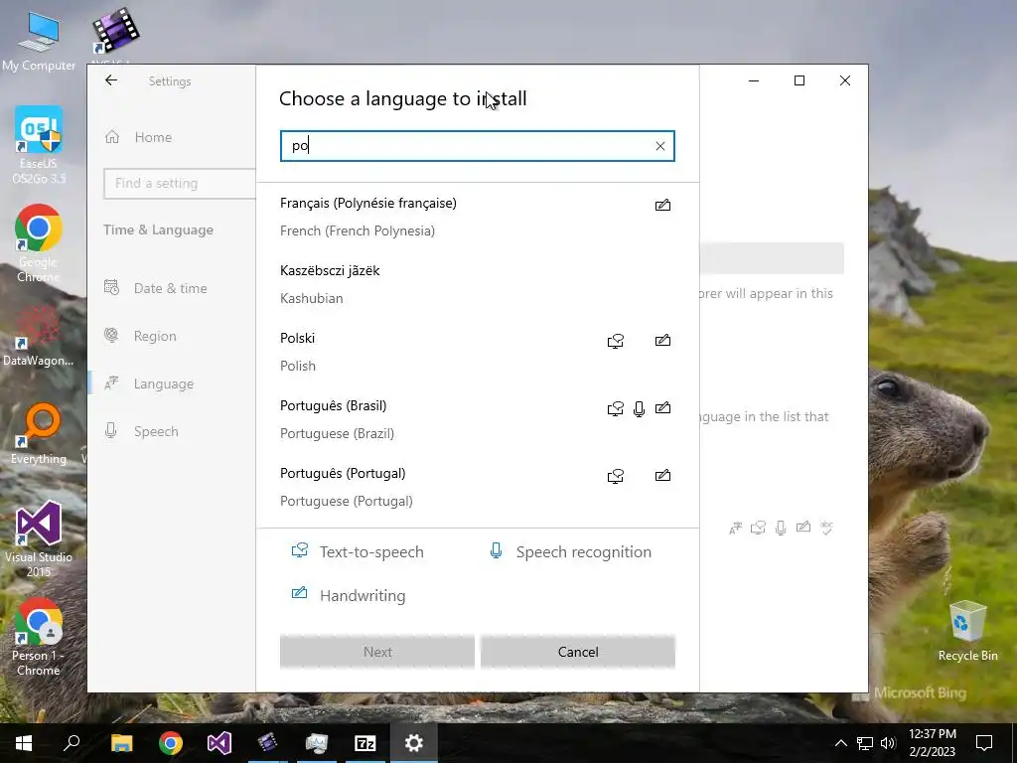Open My Computer desktop icon
Image resolution: width=1017 pixels, height=763 pixels.
(39, 42)
